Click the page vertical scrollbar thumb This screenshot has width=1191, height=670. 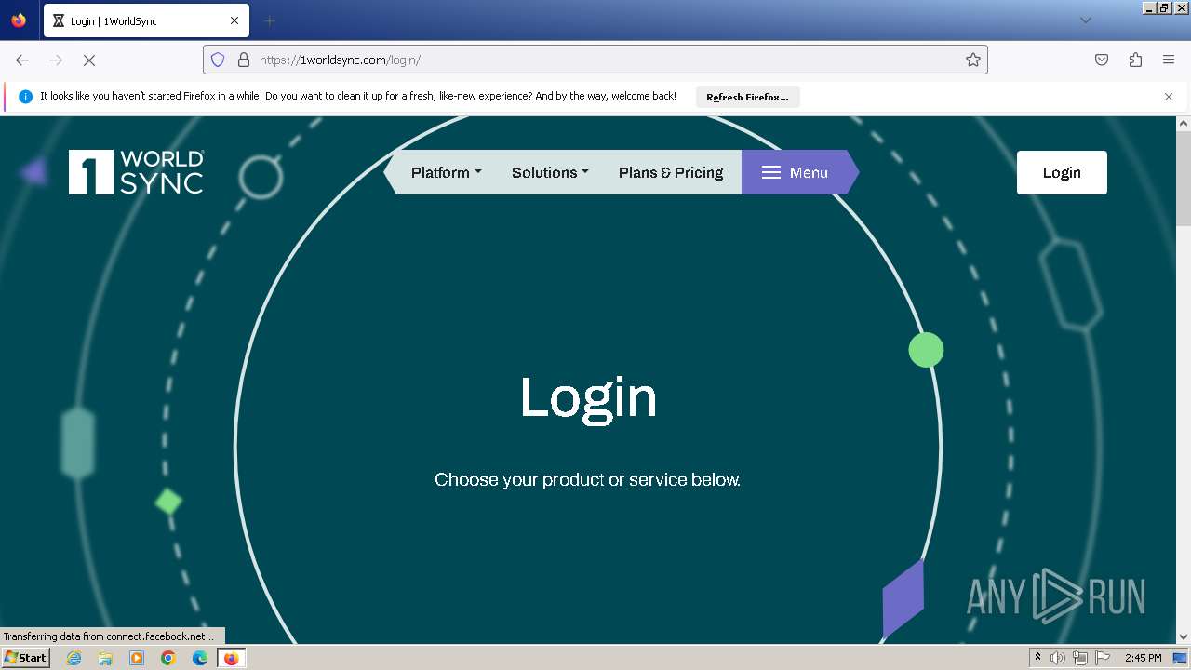[1184, 179]
